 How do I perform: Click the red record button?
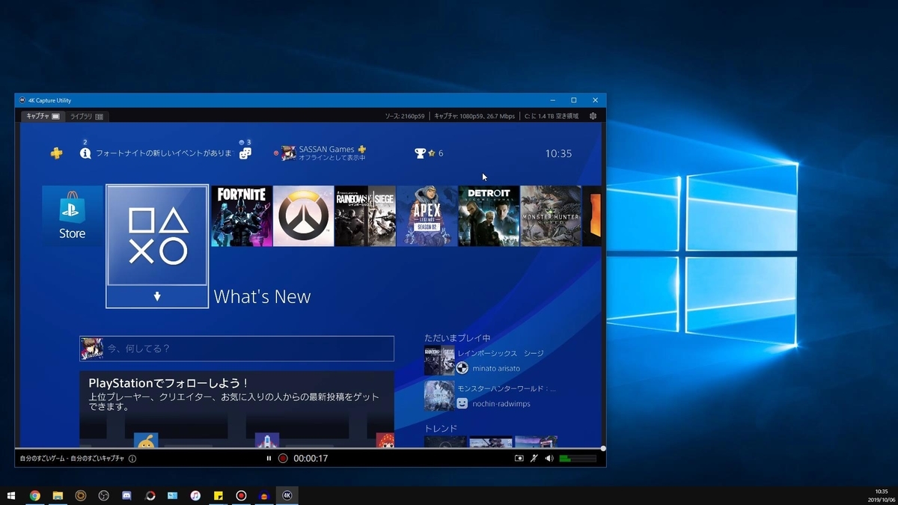pos(283,458)
